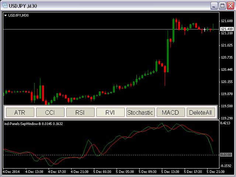Click the 4 Dec 2014 date label

tap(12, 172)
